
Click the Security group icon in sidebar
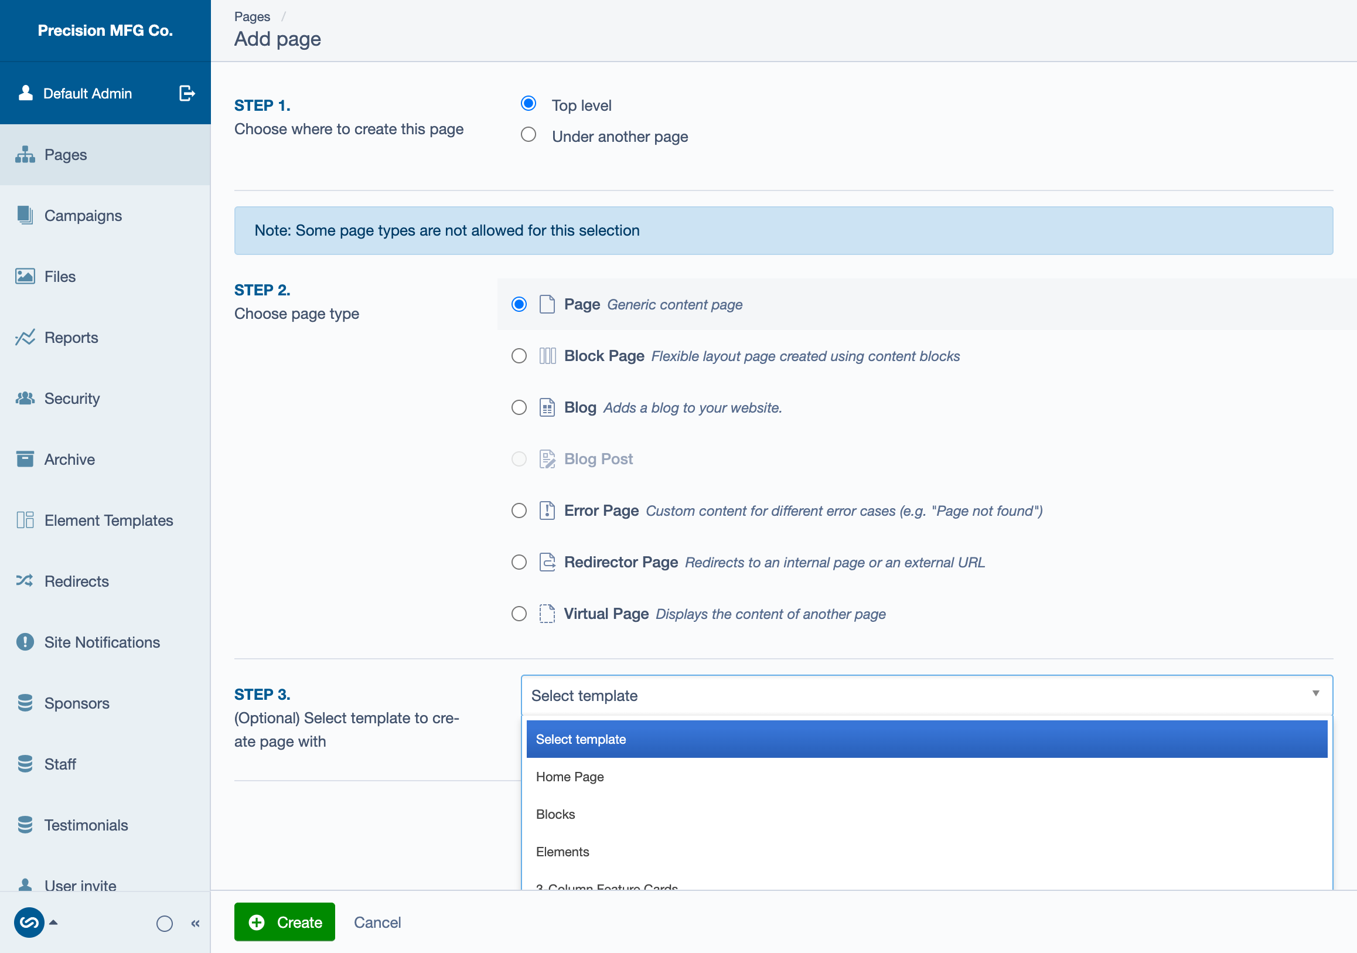point(25,398)
